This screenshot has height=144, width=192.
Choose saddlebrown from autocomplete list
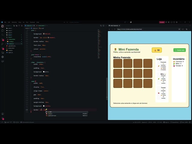[67, 115]
